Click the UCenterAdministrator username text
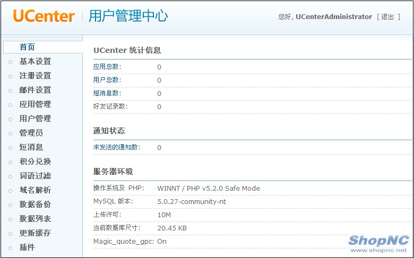This screenshot has height=258, width=414. [334, 17]
